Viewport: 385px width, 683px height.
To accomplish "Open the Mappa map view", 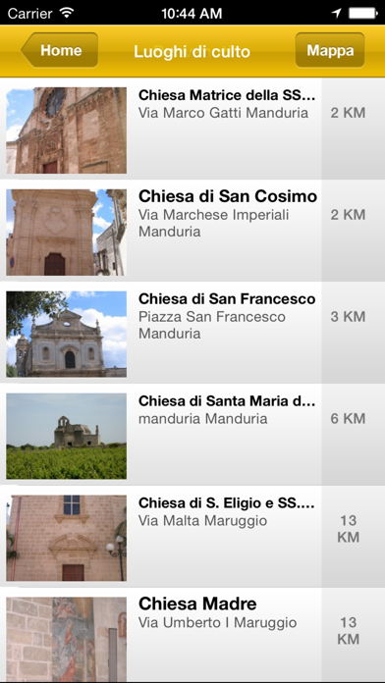I will (330, 50).
